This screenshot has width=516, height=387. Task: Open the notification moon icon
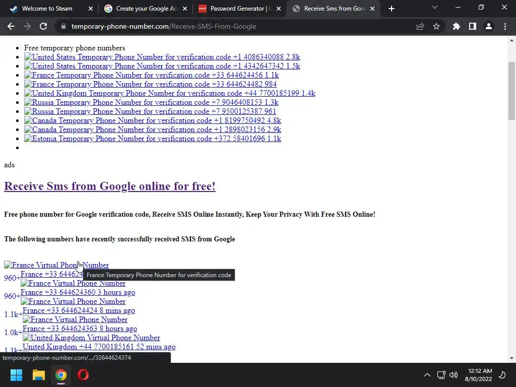point(502,375)
